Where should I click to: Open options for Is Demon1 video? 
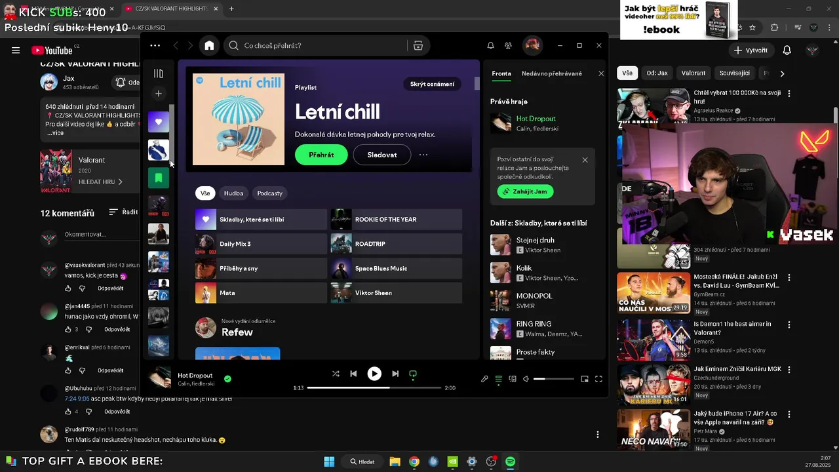tap(789, 324)
